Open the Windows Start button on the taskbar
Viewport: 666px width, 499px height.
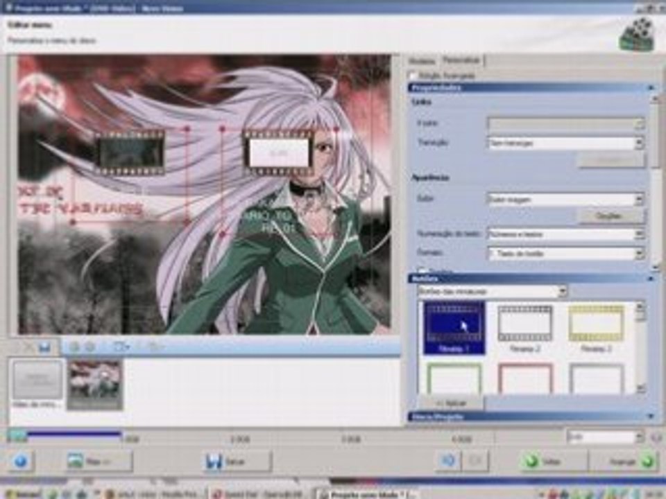pos(23,495)
